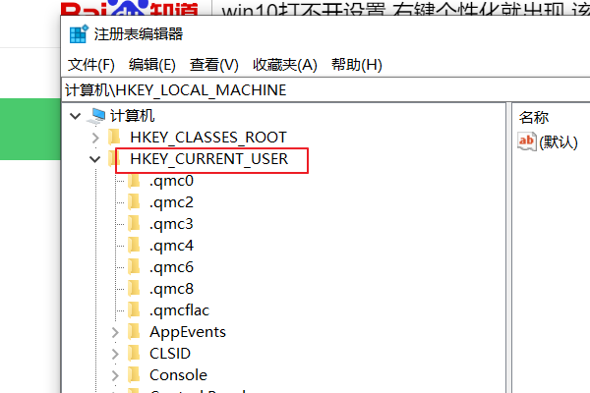The height and width of the screenshot is (393, 590).
Task: Click the 名称 column header
Action: (x=534, y=117)
